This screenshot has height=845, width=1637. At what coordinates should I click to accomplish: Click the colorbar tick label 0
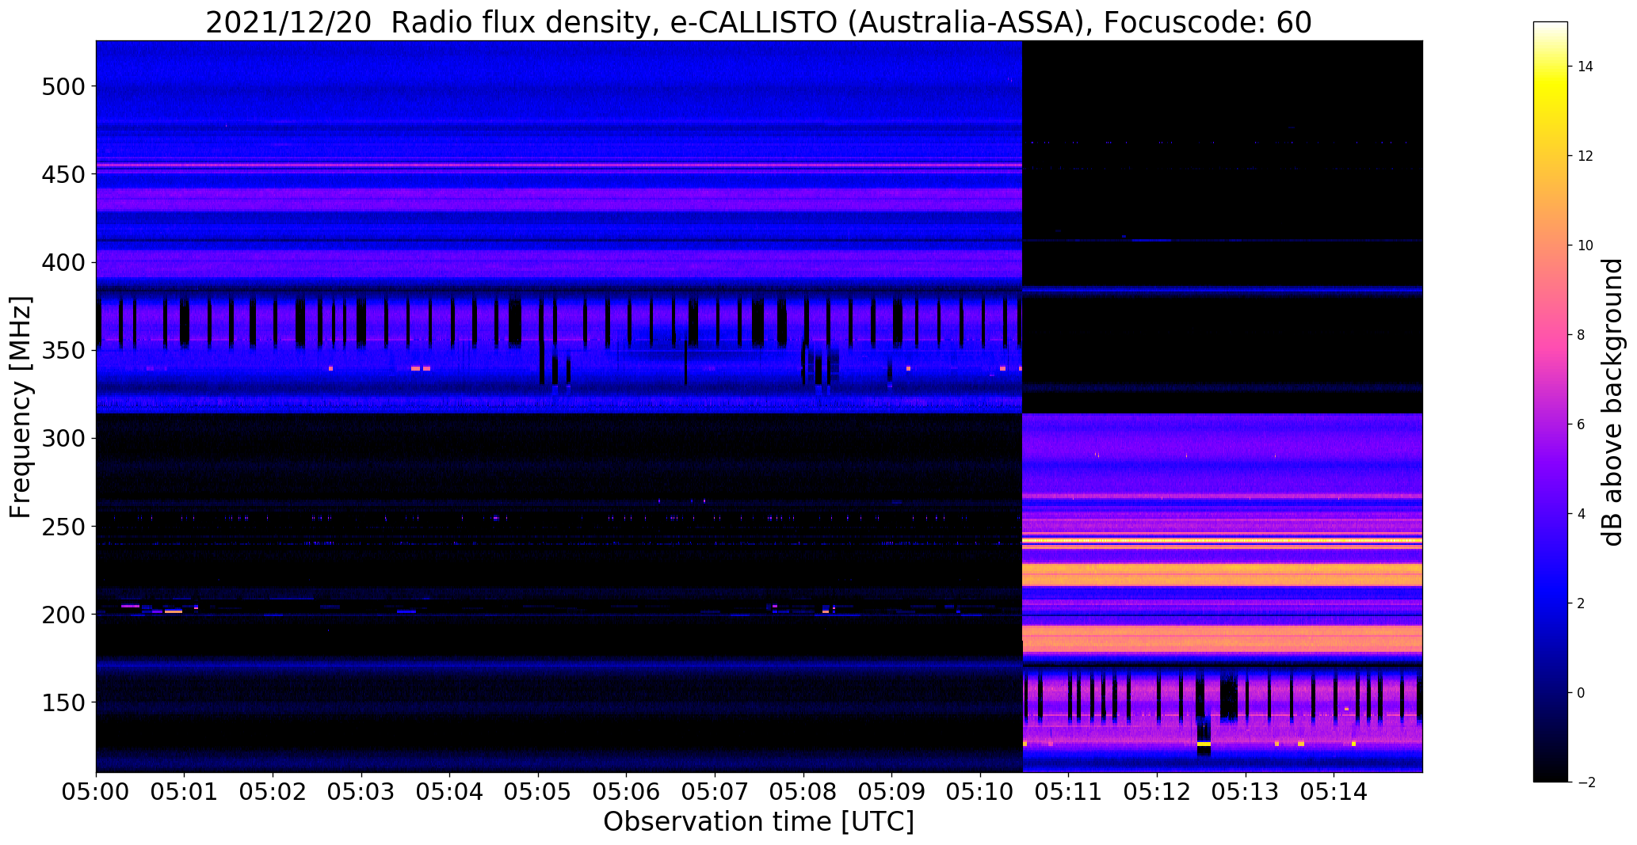(x=1582, y=693)
